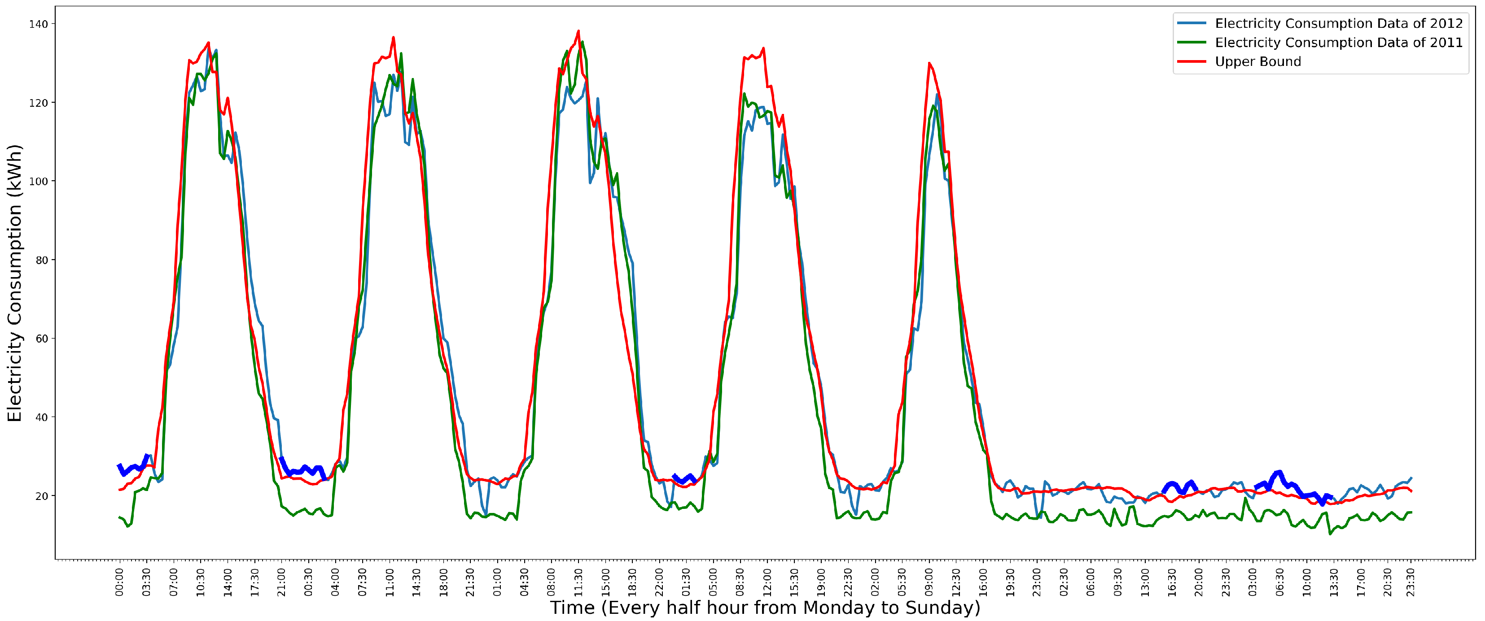Click the 06:30 x-axis tick label

coord(1280,582)
